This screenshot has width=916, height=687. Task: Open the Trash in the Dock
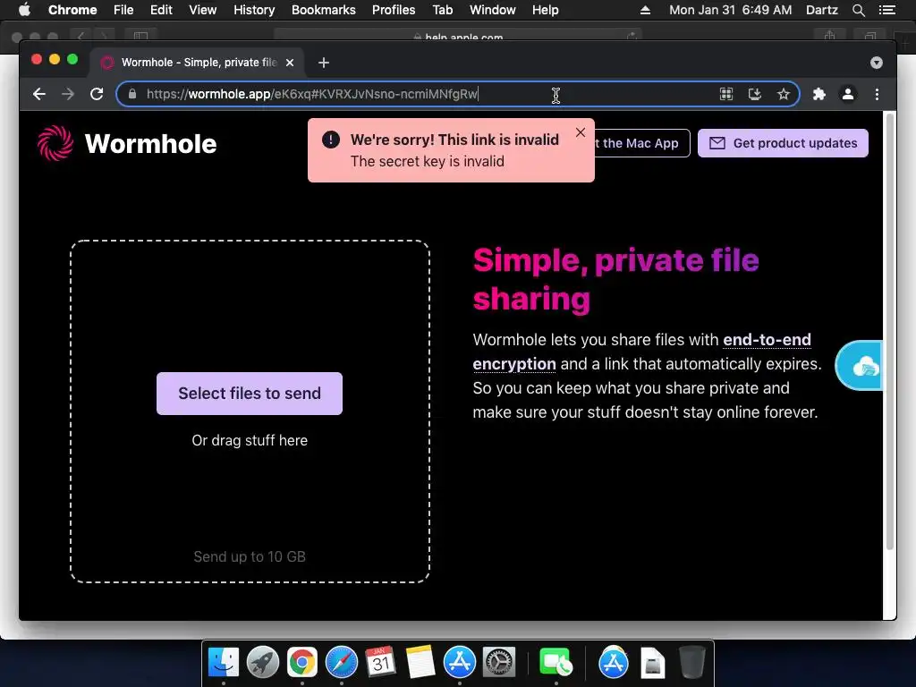click(692, 663)
